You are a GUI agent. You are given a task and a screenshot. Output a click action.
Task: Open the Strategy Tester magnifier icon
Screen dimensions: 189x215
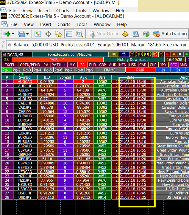click(80, 34)
